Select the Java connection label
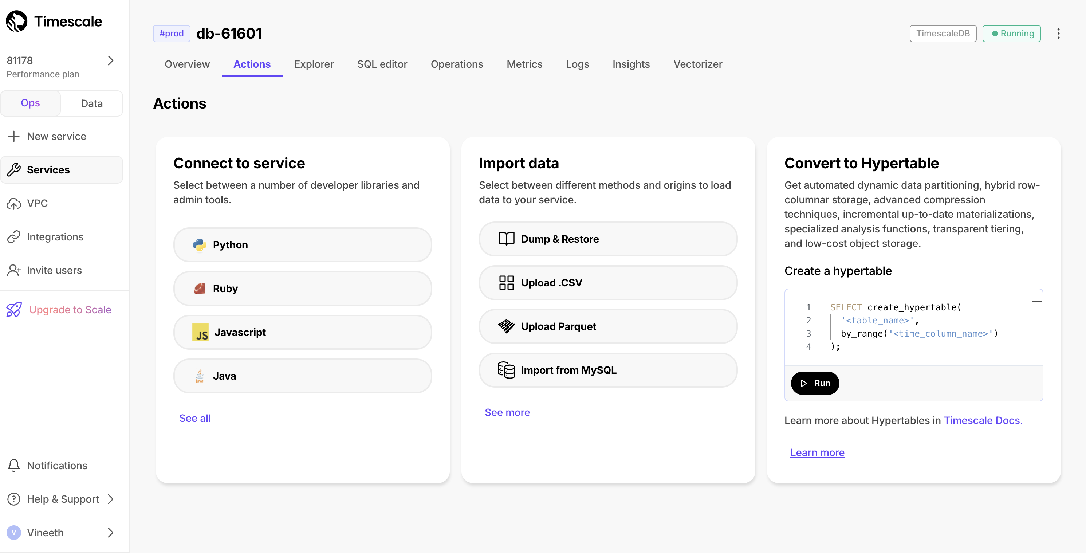Viewport: 1086px width, 553px height. coord(224,376)
